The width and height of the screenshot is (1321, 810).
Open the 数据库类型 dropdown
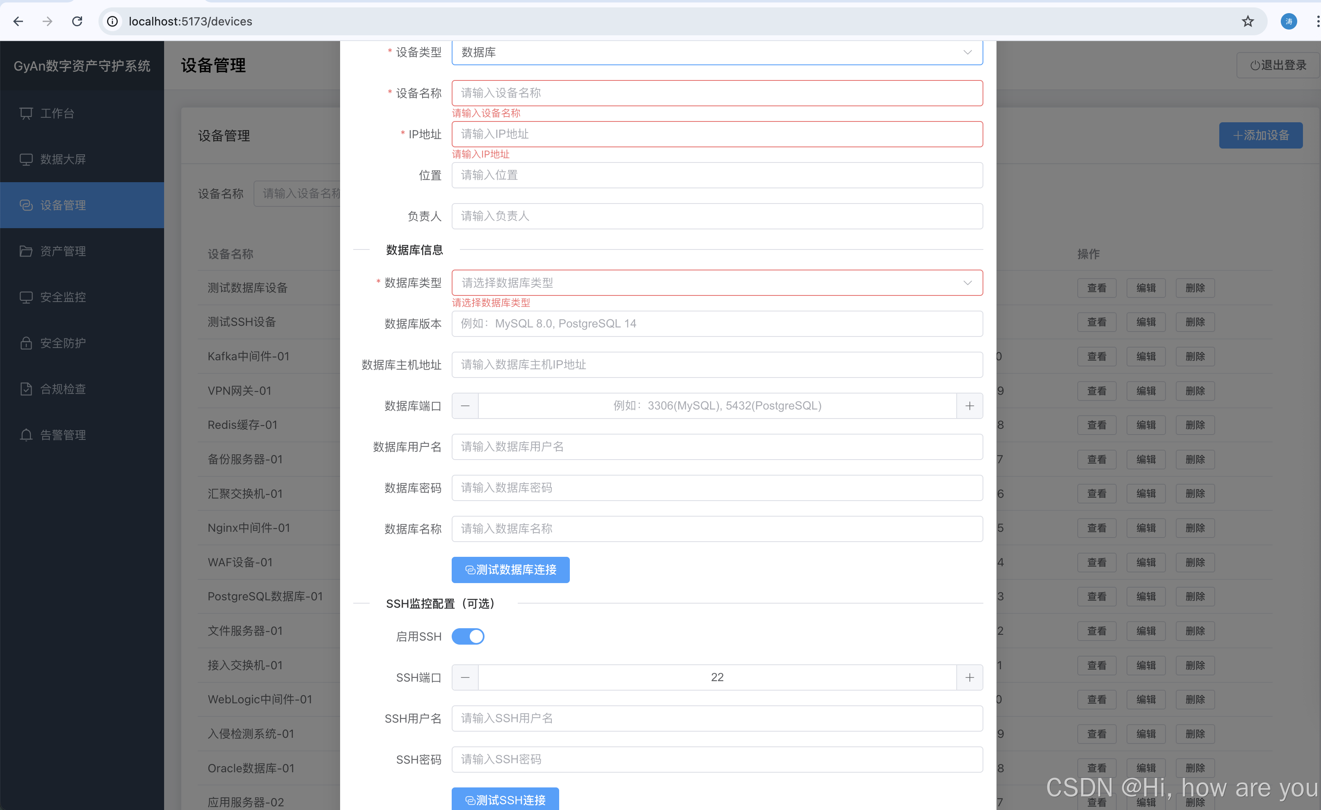716,282
